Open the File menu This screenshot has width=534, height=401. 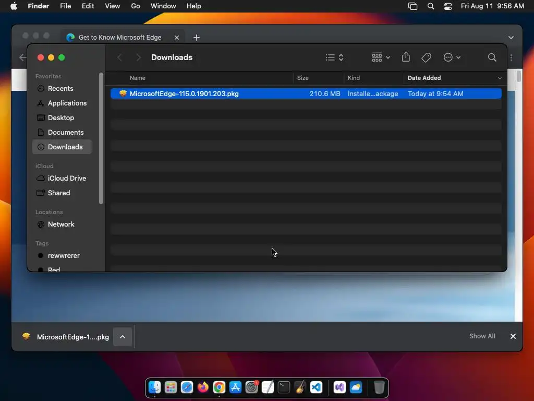[x=65, y=6]
